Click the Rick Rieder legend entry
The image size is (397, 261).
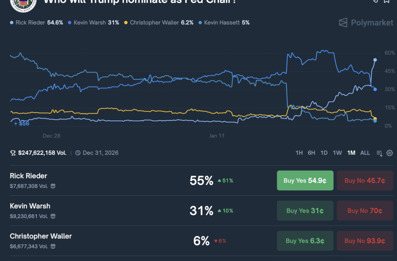(x=37, y=22)
